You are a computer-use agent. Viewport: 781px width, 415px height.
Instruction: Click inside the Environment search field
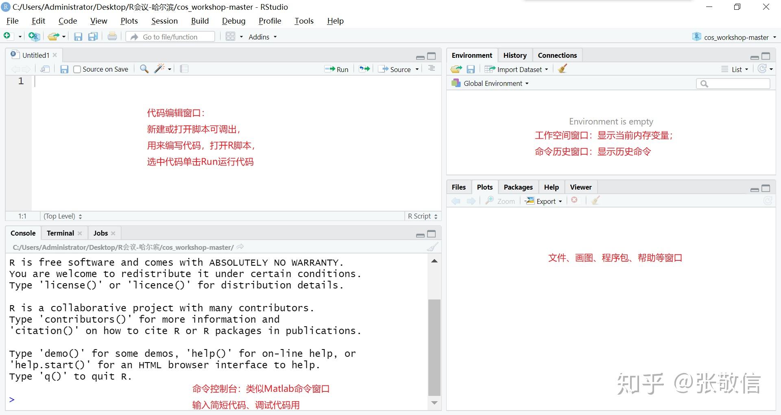tap(733, 83)
